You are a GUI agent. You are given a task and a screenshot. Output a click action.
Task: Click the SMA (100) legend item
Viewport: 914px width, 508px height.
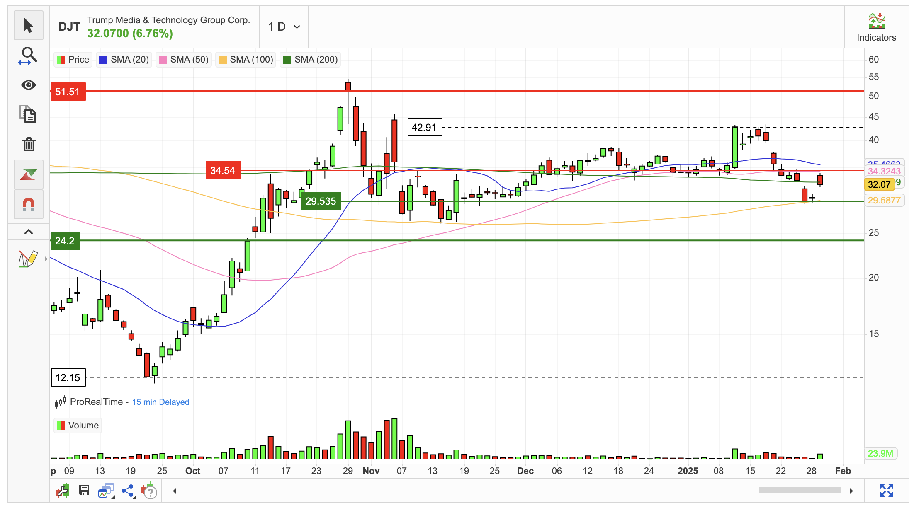pos(246,60)
